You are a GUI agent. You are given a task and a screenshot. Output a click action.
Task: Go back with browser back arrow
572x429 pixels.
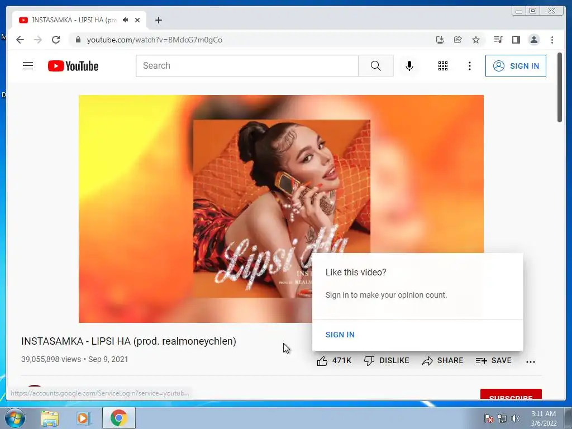coord(20,40)
